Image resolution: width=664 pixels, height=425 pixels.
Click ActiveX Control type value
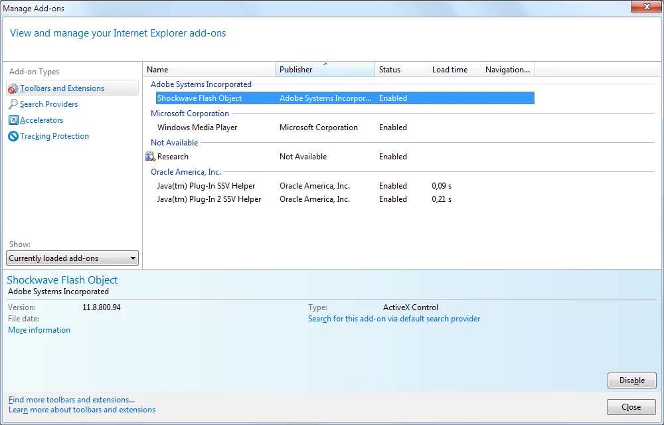coord(410,307)
